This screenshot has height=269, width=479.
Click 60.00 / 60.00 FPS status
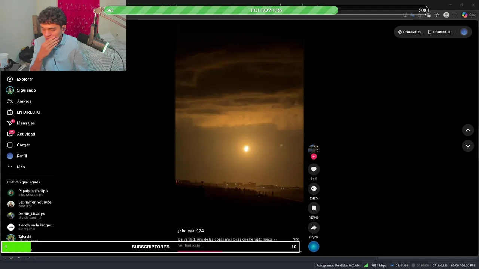463,265
